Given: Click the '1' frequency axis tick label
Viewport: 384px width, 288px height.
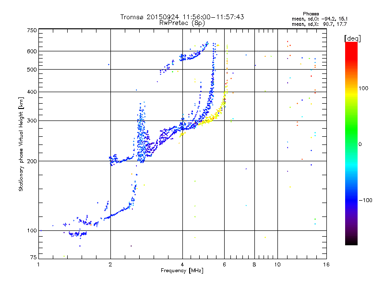Looking at the screenshot, I should click(38, 264).
